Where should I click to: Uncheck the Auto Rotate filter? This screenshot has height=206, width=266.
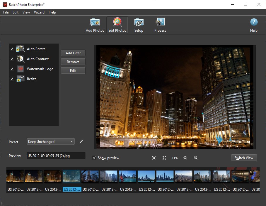tap(12, 49)
